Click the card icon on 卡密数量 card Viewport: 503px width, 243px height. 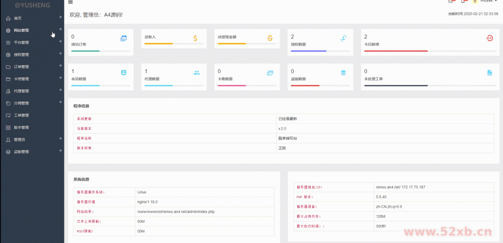(x=270, y=73)
